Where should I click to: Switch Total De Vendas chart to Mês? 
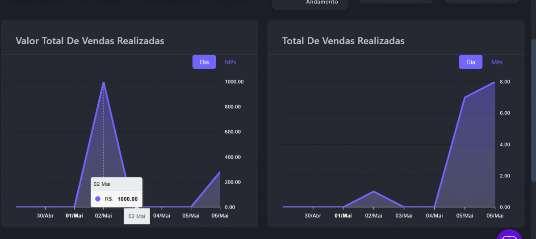[x=497, y=62]
